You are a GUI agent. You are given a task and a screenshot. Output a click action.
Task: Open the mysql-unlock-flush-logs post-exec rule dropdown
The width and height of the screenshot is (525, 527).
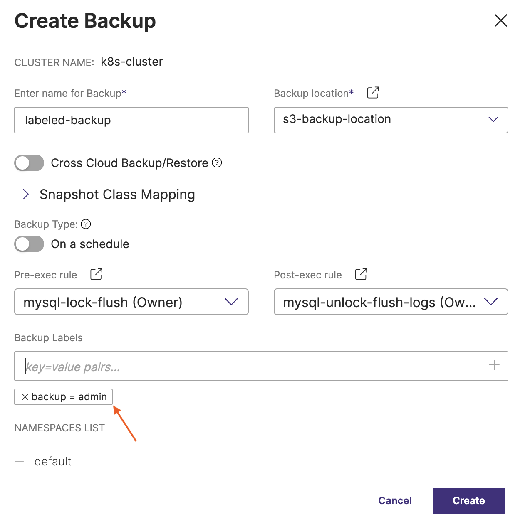(390, 302)
